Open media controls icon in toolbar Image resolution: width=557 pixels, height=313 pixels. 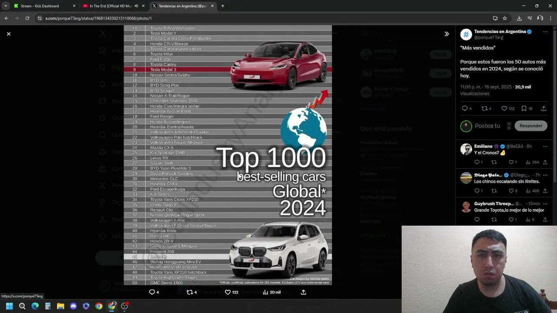coord(530,18)
